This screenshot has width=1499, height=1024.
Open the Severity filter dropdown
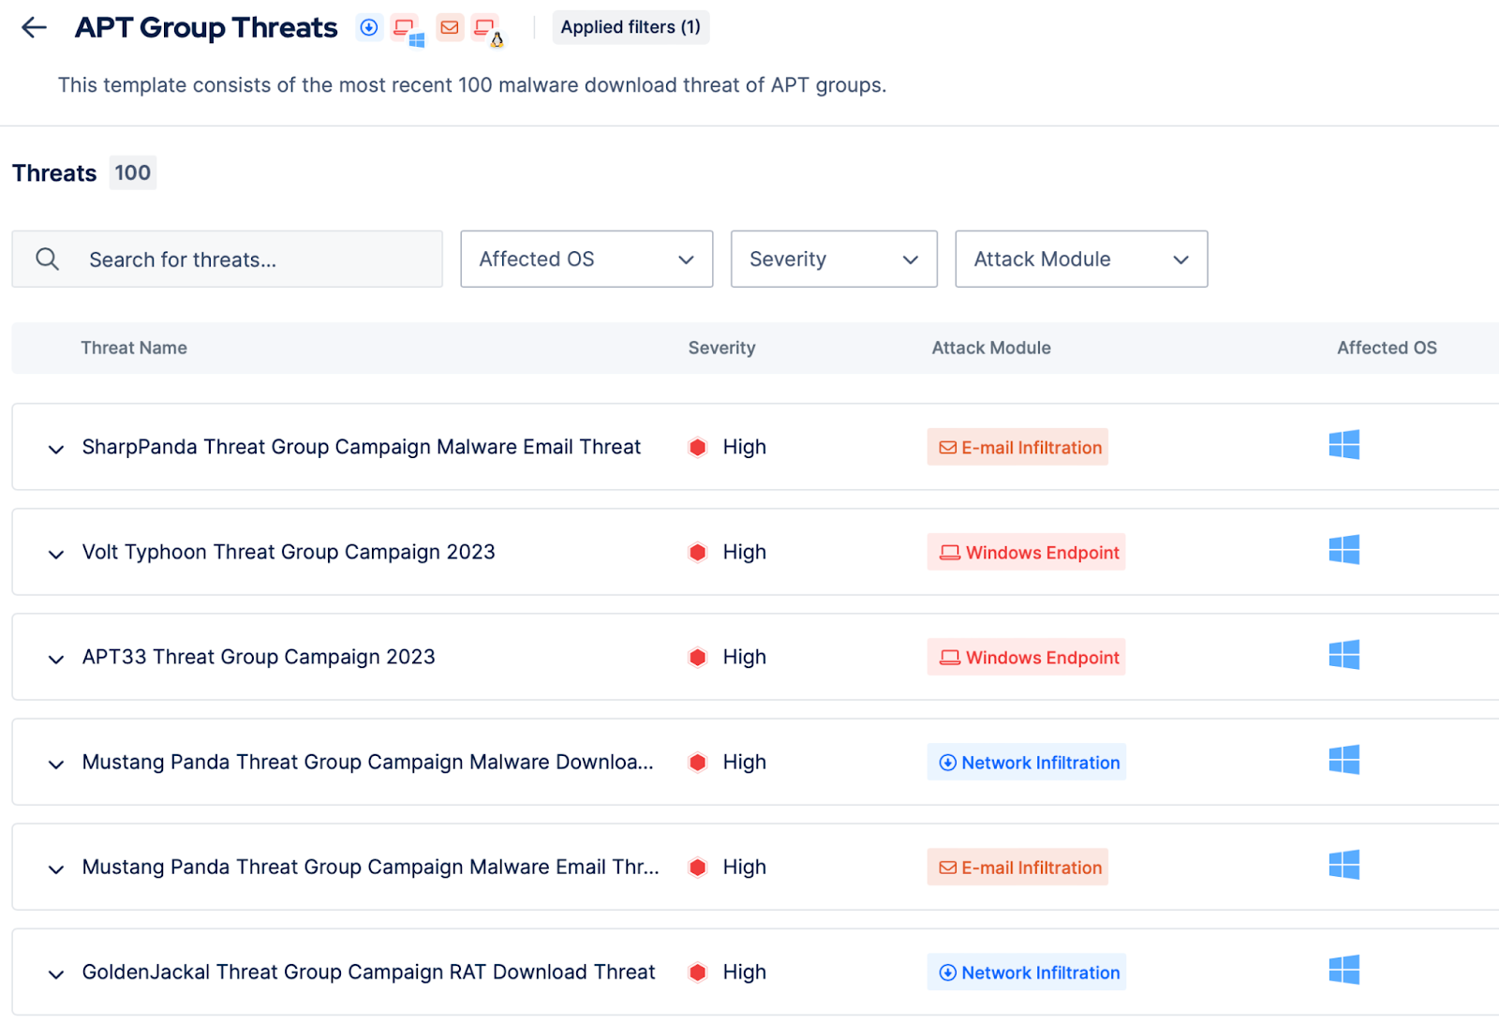834,259
